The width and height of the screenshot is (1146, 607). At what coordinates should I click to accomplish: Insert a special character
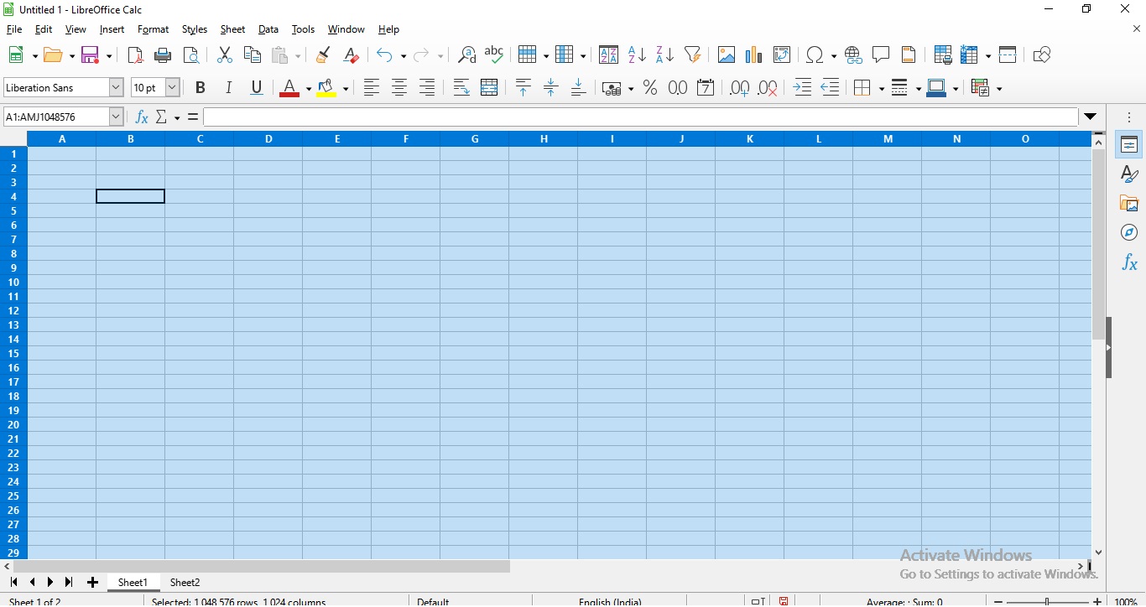(815, 54)
